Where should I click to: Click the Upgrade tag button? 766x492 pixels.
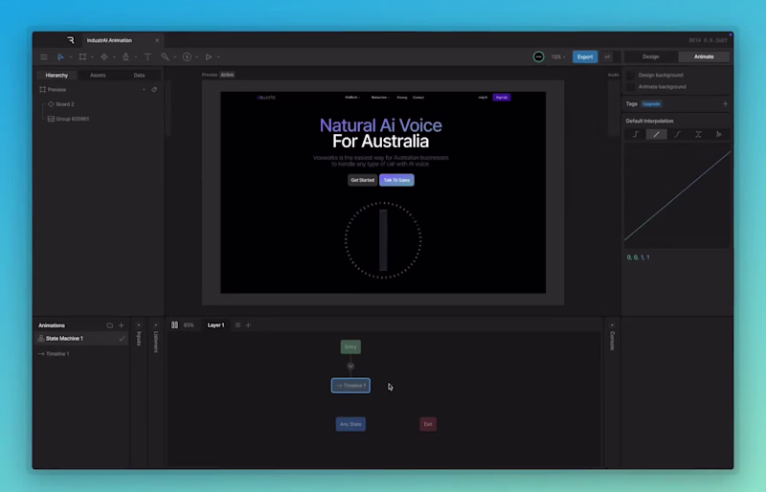[651, 104]
